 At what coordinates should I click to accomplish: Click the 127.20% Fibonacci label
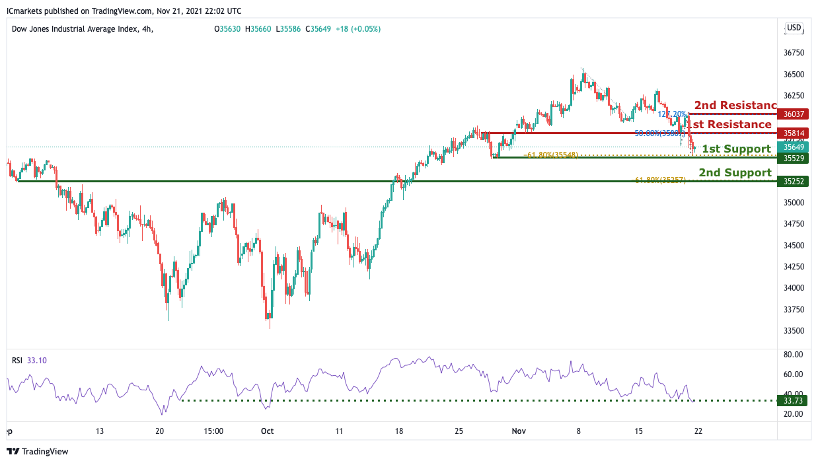click(672, 114)
